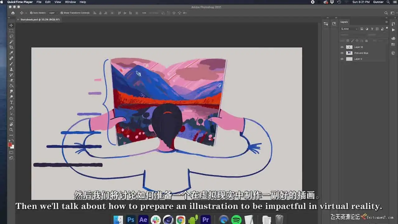This screenshot has height=224, width=398.
Task: Select the Brush tool
Action: (11, 64)
